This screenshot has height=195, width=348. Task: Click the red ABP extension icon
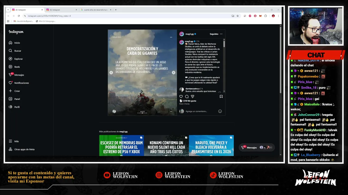coord(250,16)
